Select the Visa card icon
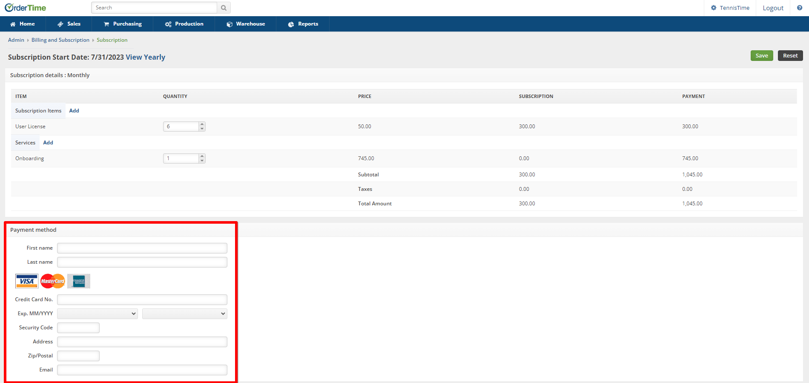The image size is (809, 383). click(27, 281)
